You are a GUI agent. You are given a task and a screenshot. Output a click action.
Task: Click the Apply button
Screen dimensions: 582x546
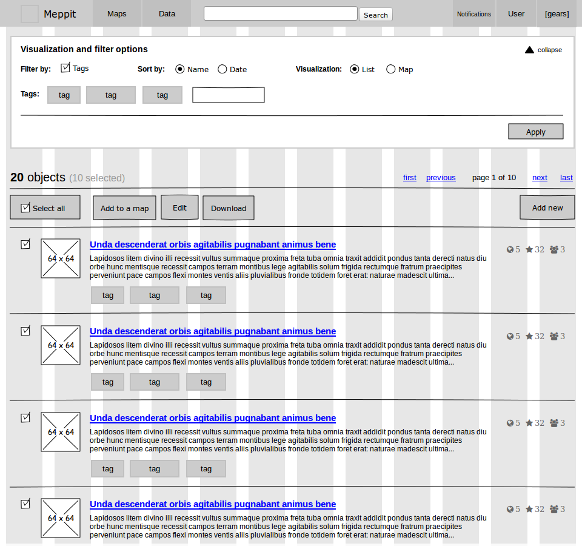(x=535, y=132)
